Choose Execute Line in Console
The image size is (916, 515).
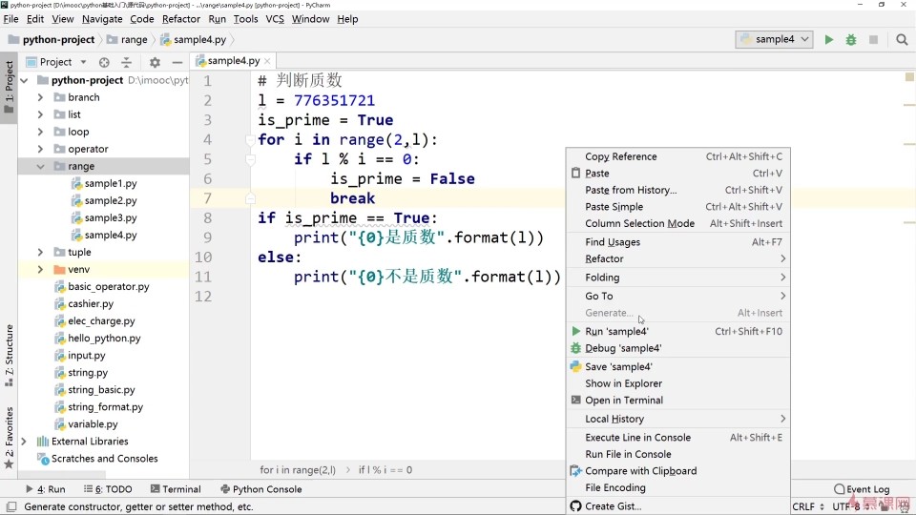[678, 438]
